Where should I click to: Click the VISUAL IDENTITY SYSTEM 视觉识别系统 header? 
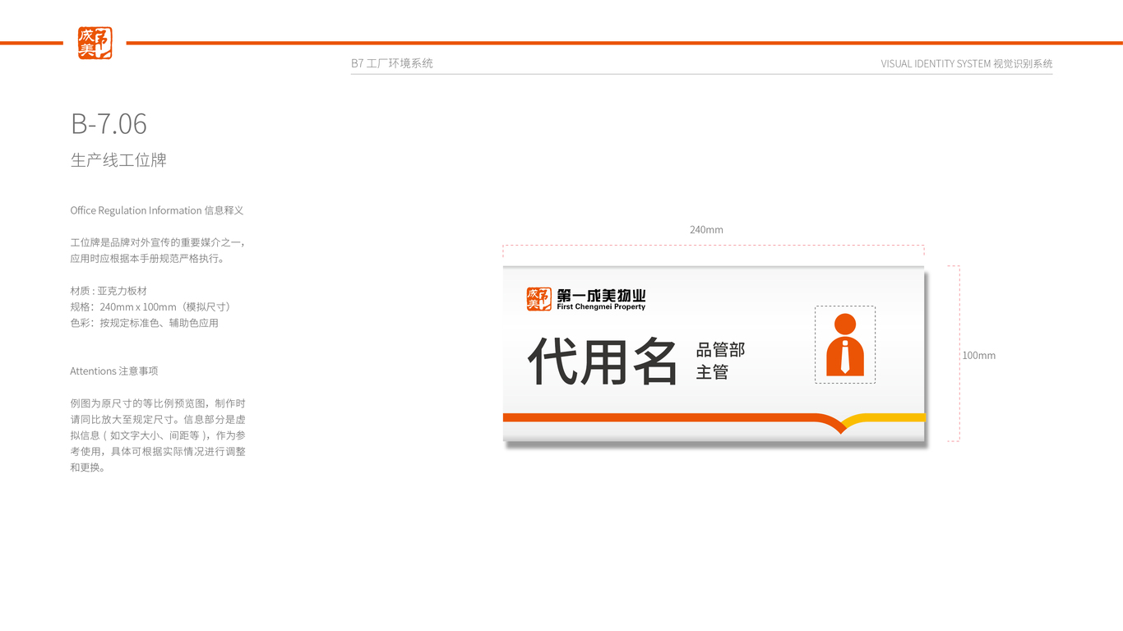tap(967, 63)
